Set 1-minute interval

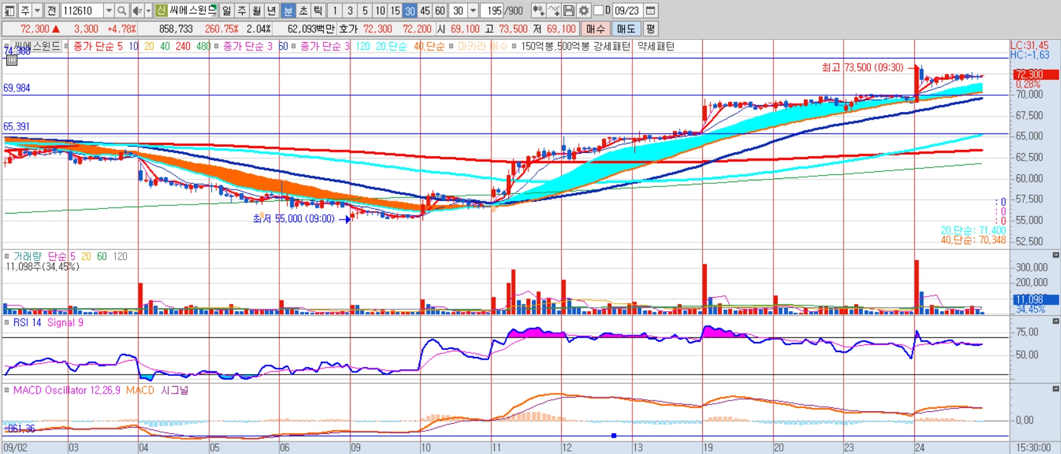coord(335,11)
